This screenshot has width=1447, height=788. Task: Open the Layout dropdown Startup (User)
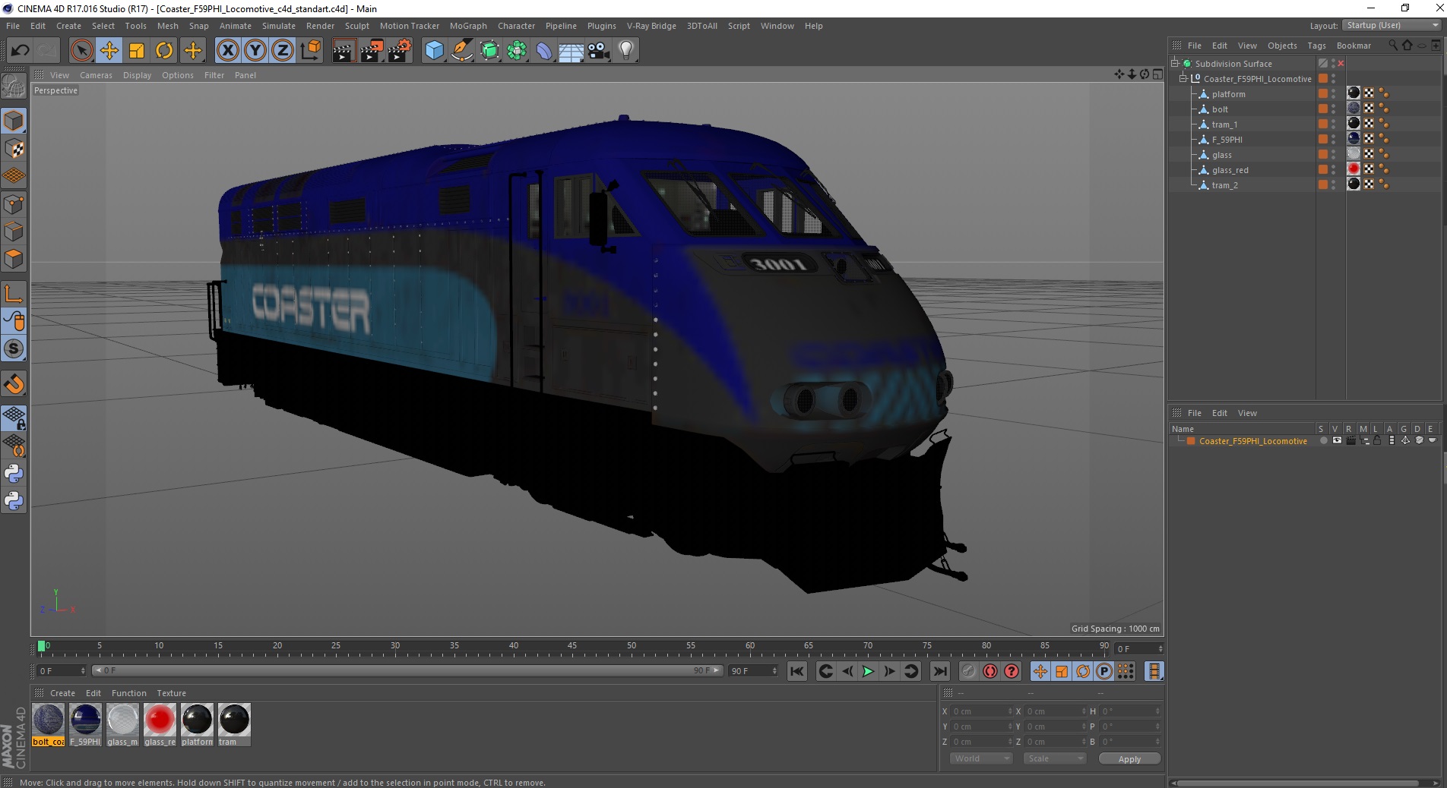(1392, 25)
